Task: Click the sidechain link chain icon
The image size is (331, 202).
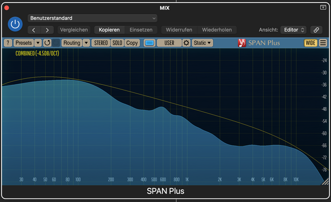Action: pos(316,30)
